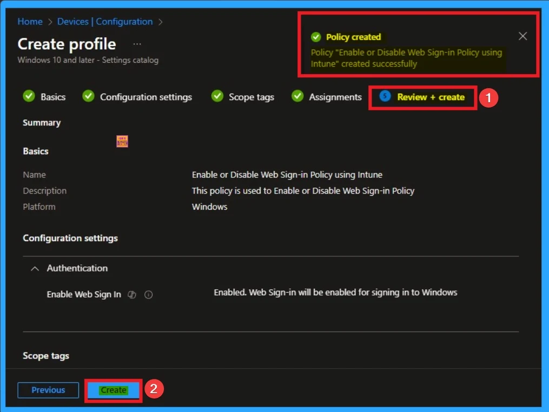Go to the Assignments step
This screenshot has height=412, width=549.
click(x=335, y=97)
